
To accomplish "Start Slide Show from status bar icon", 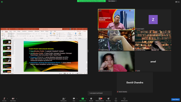I will click(x=73, y=73).
